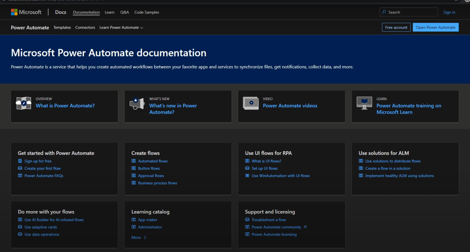Open What's new in Power Automate? link
Image resolution: width=470 pixels, height=252 pixels.
pos(173,109)
